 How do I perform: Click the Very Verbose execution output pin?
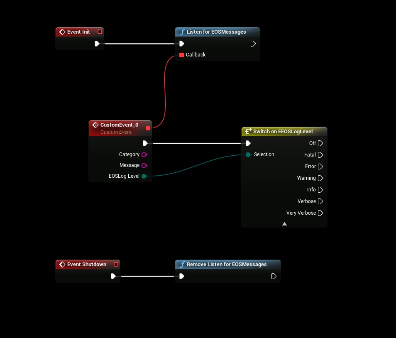point(320,213)
